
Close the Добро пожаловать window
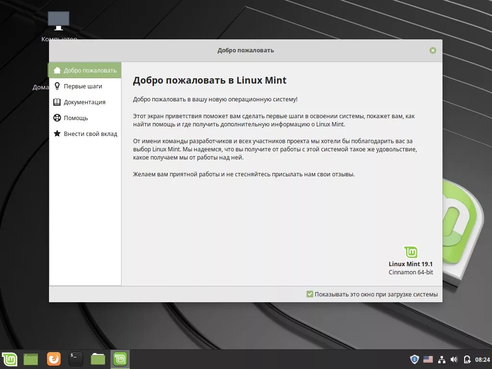point(433,50)
